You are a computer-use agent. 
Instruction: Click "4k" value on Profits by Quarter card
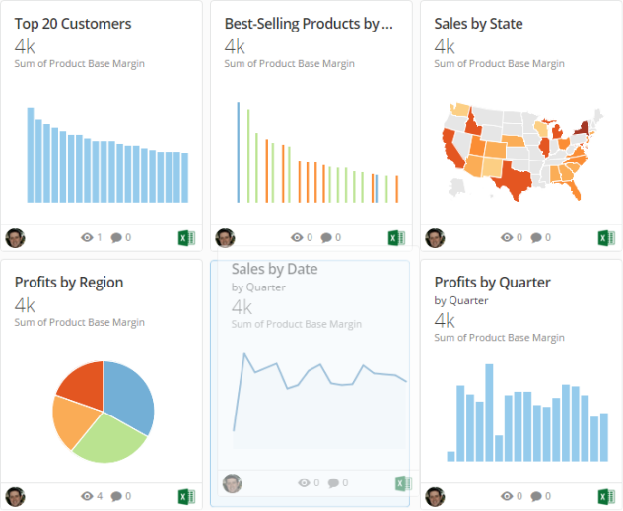point(445,321)
